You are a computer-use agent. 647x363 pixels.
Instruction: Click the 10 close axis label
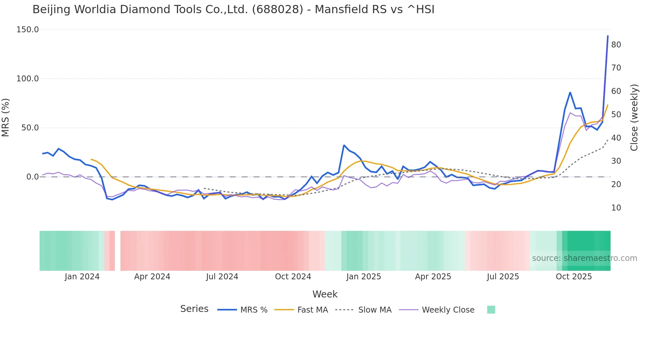click(x=616, y=208)
